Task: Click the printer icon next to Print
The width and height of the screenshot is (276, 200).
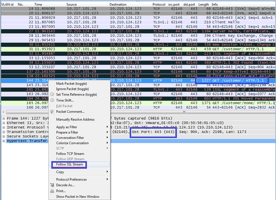Action: [53, 191]
